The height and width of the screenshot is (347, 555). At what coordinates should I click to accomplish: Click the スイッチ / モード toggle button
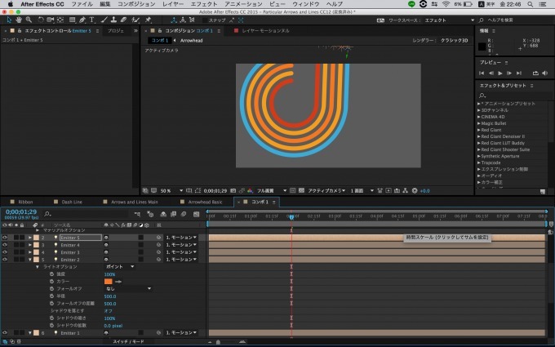(127, 341)
